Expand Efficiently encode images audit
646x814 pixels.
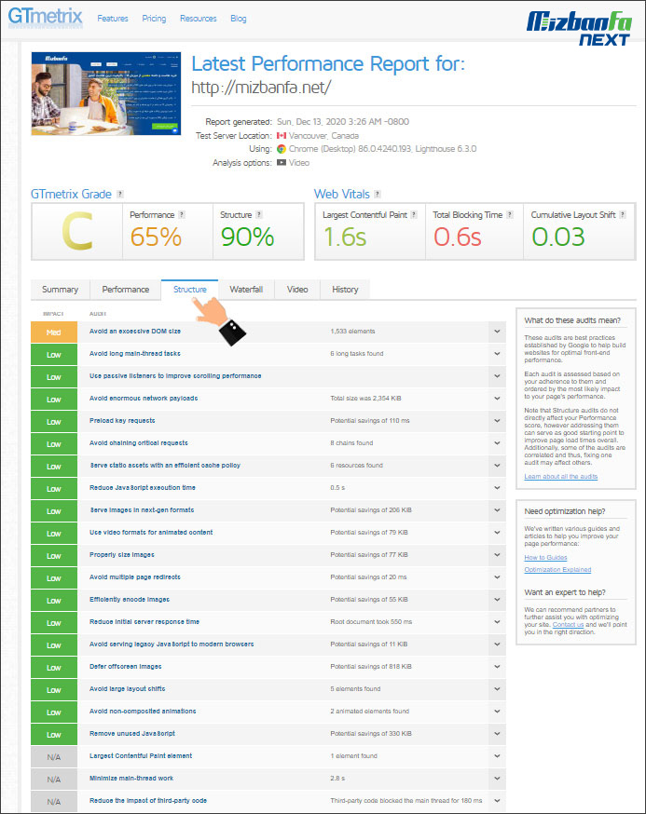pyautogui.click(x=497, y=599)
